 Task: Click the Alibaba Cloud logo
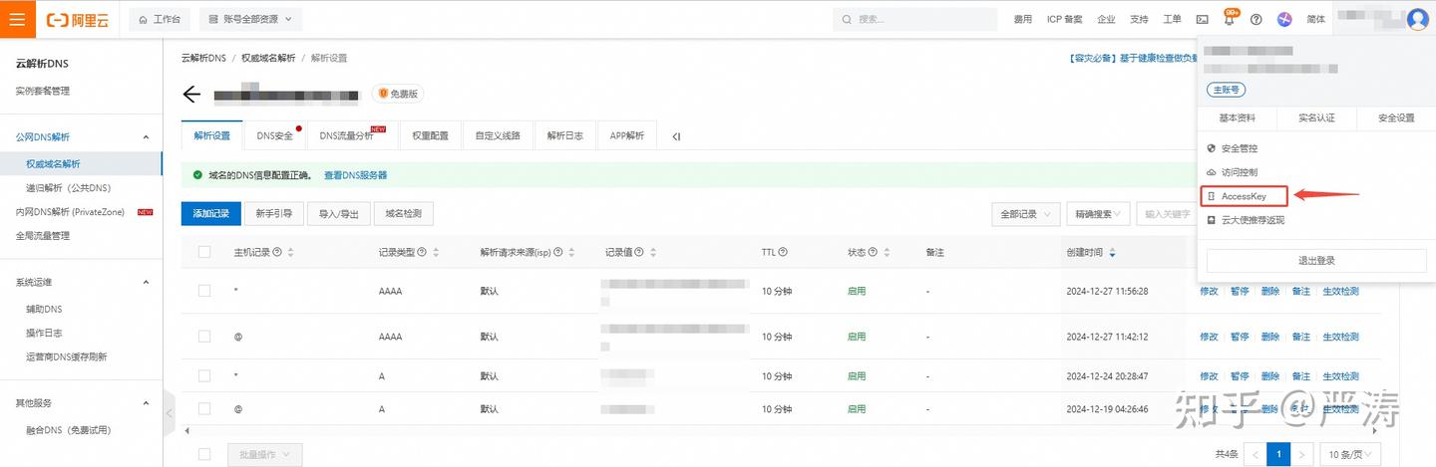78,19
